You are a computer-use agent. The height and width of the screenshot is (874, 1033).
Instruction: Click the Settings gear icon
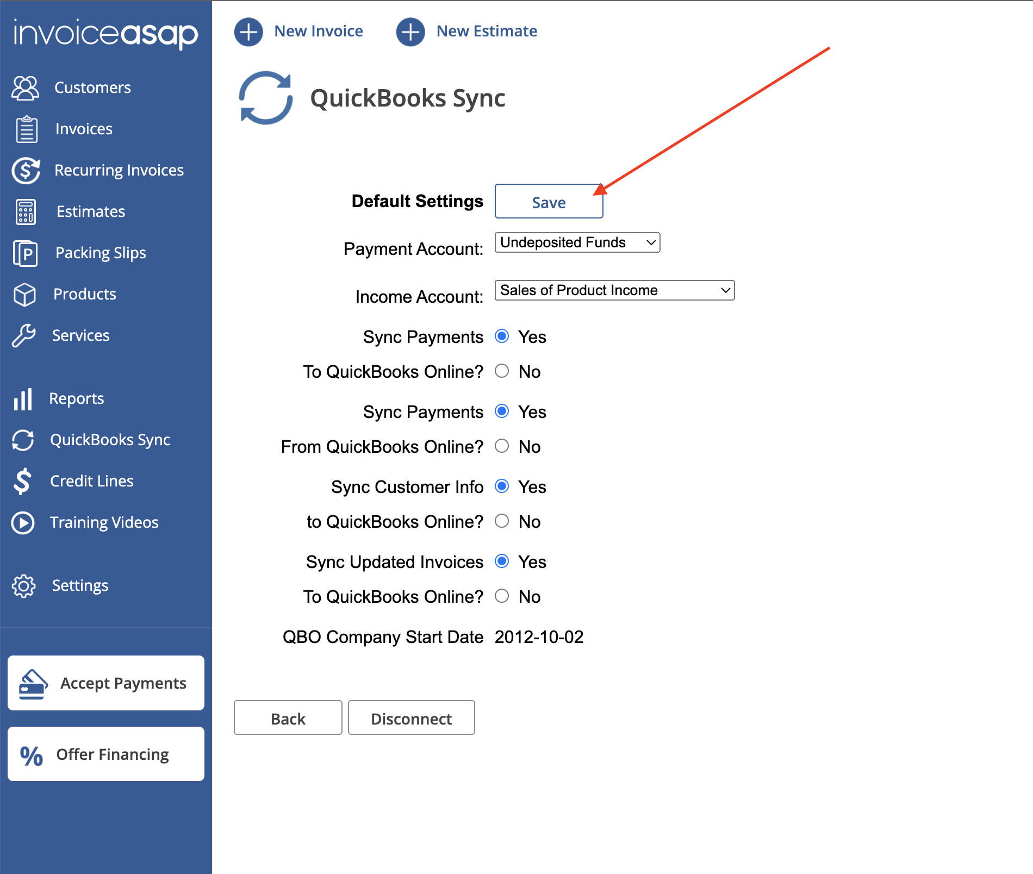pos(24,585)
